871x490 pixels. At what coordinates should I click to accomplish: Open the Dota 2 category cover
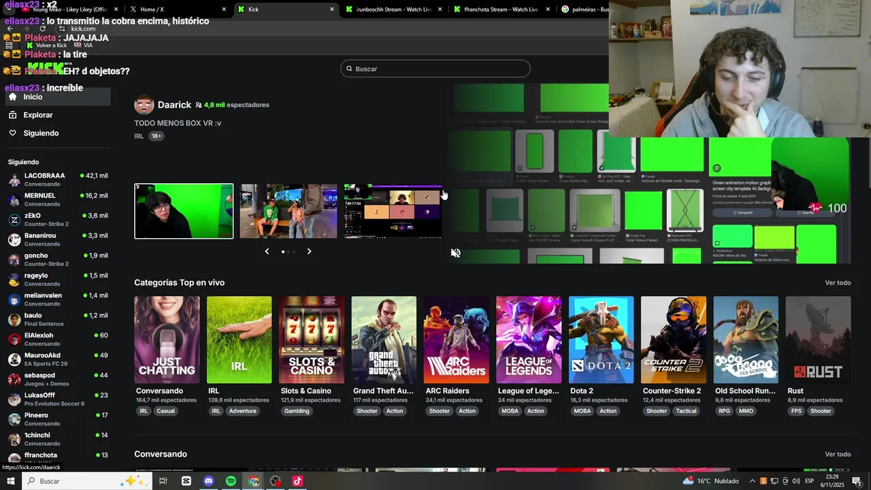[601, 340]
